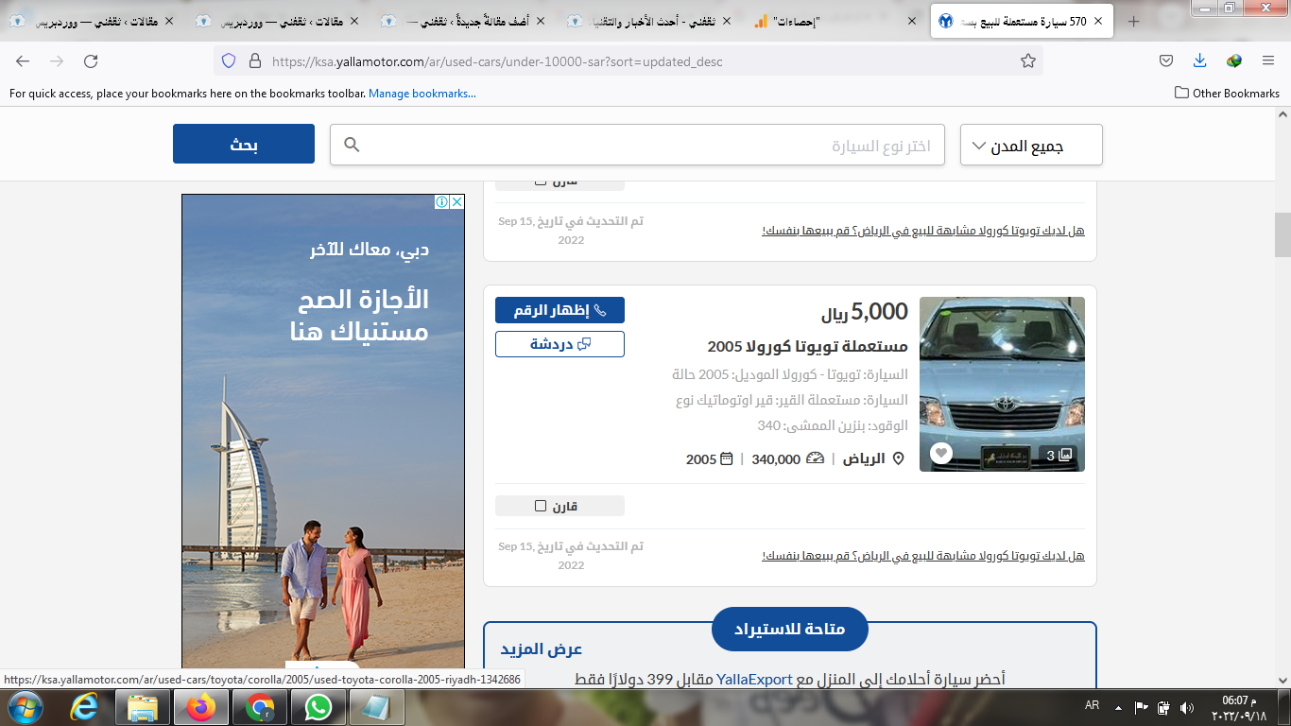The height and width of the screenshot is (726, 1291).
Task: Close the Dubai advertisement with X icon
Action: click(456, 202)
